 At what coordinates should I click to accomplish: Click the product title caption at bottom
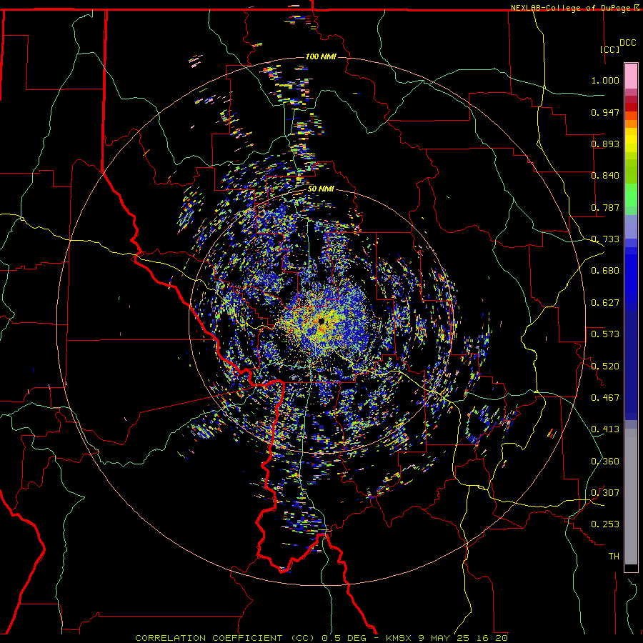click(321, 638)
